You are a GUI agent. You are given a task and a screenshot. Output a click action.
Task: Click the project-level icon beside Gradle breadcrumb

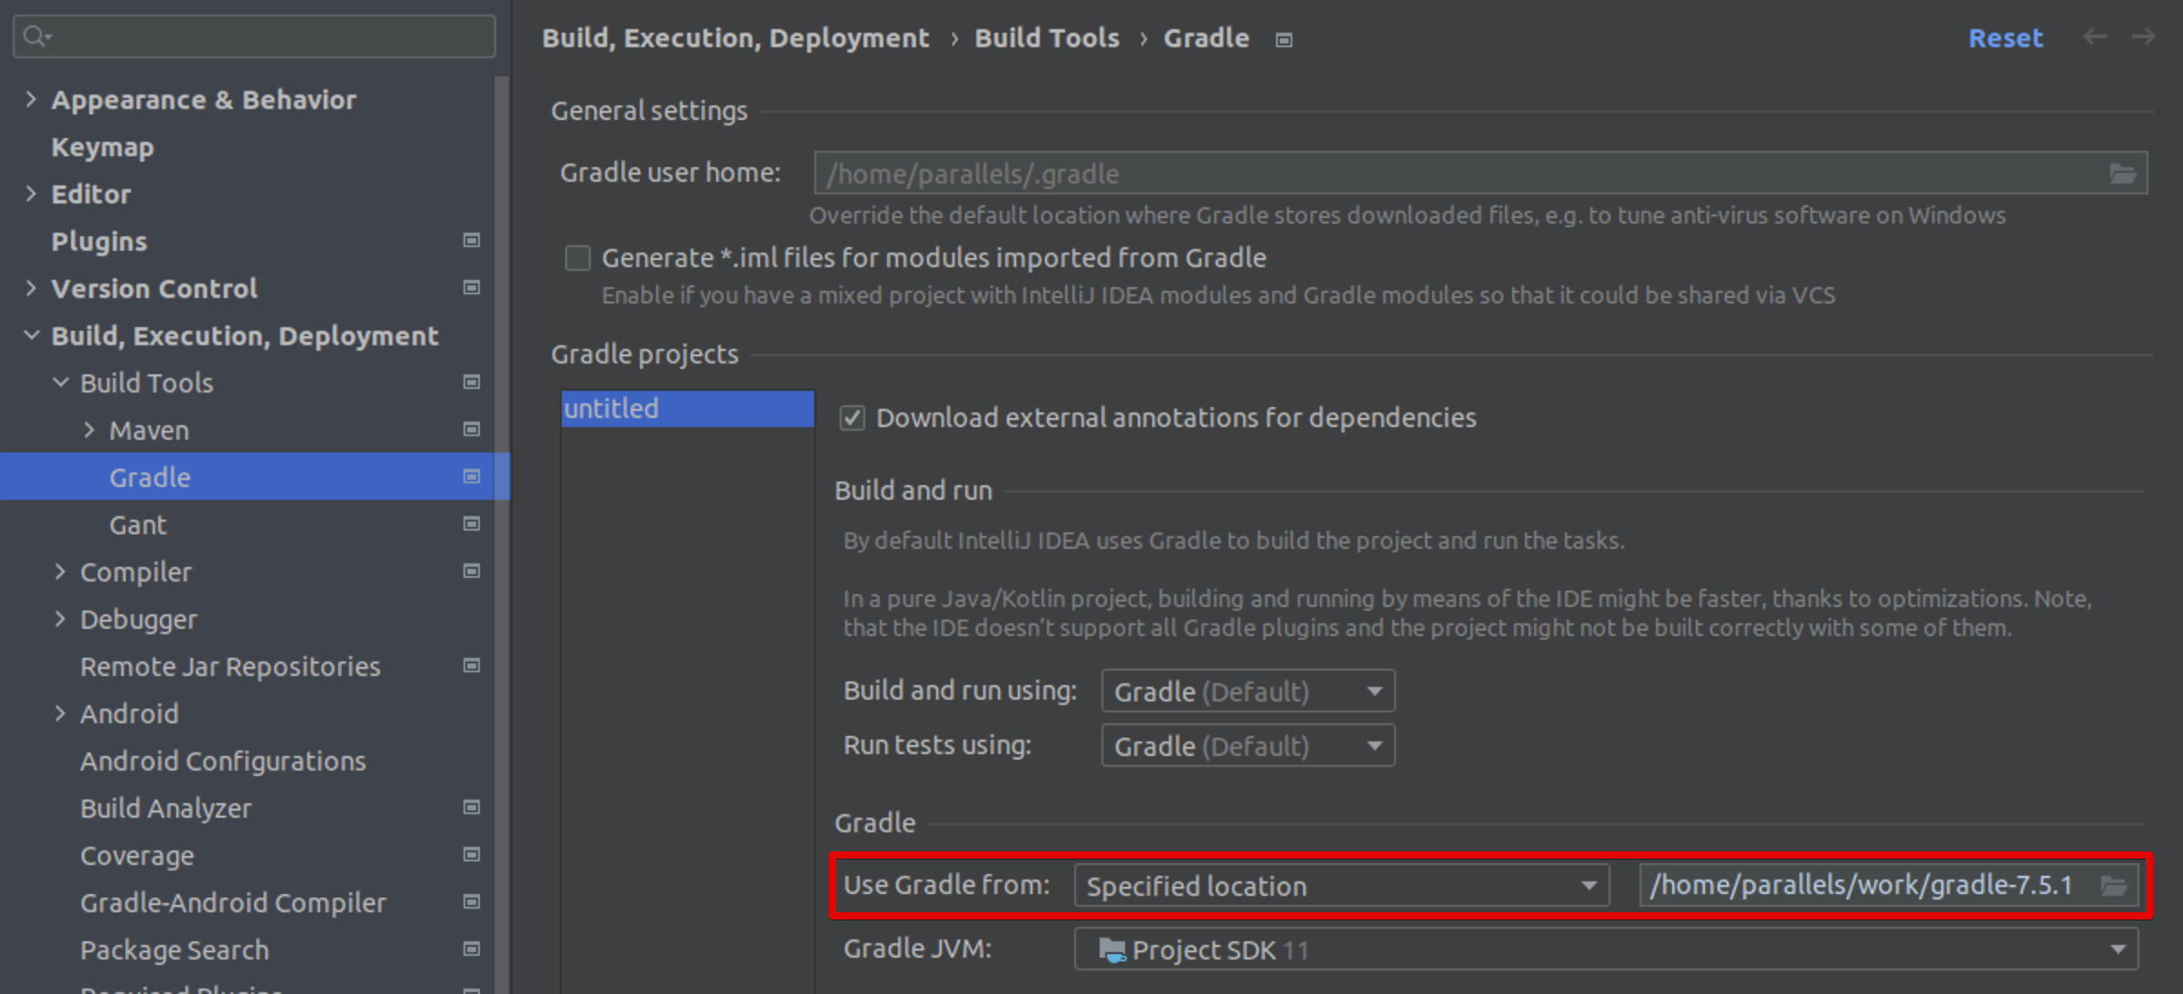pyautogui.click(x=1283, y=40)
